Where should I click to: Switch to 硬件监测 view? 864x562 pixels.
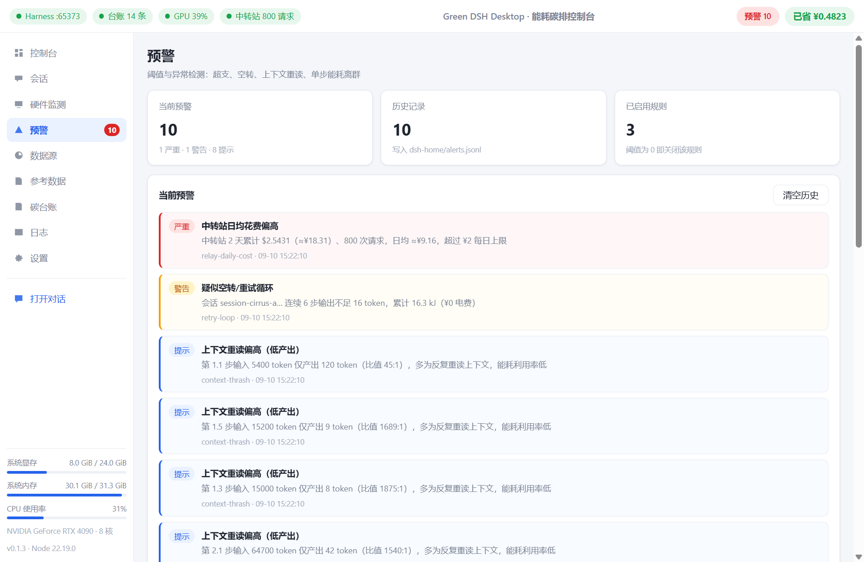[66, 105]
